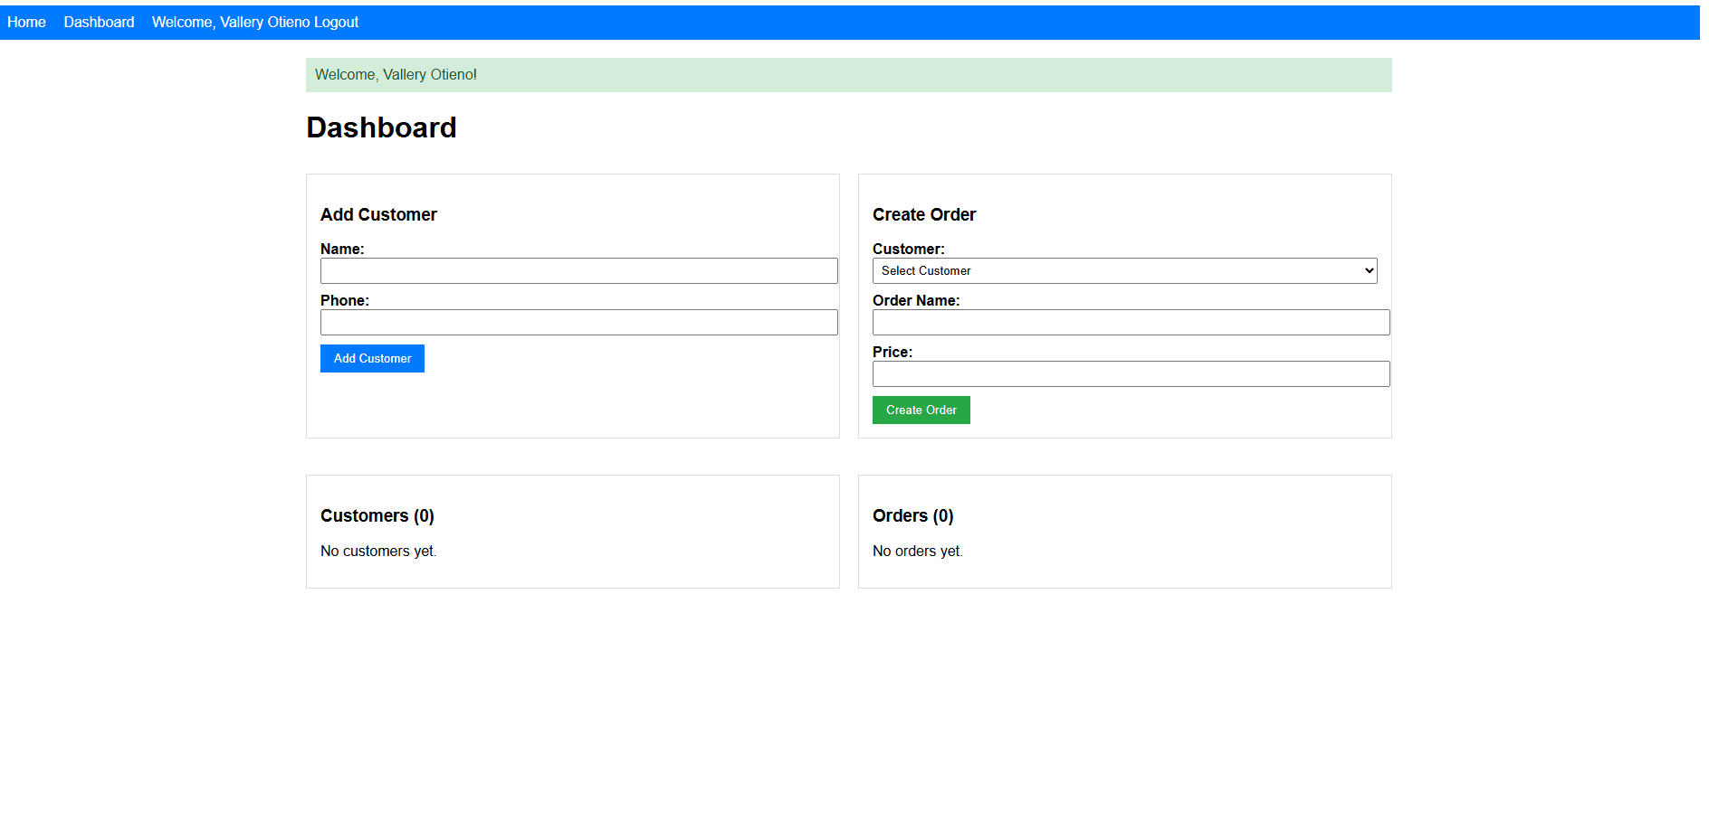
Task: Click the Order Name text box
Action: (1130, 322)
